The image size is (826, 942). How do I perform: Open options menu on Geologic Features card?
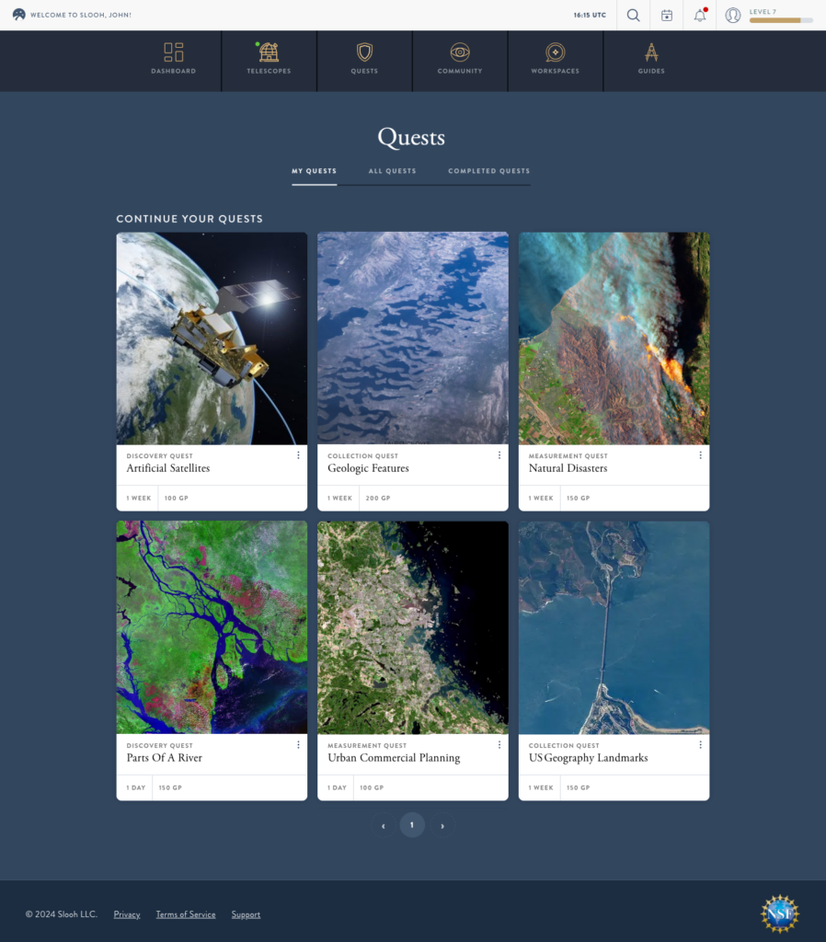click(499, 454)
